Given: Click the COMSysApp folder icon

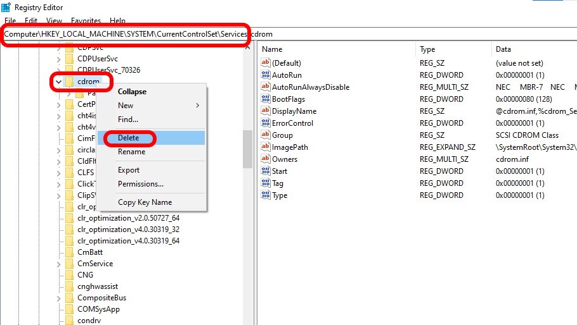Looking at the screenshot, I should coord(69,309).
